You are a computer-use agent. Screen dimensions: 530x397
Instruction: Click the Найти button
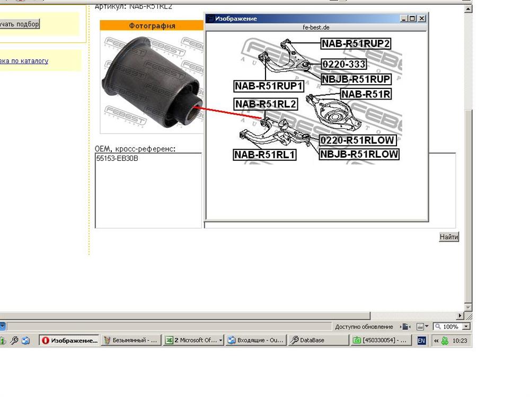coord(449,237)
